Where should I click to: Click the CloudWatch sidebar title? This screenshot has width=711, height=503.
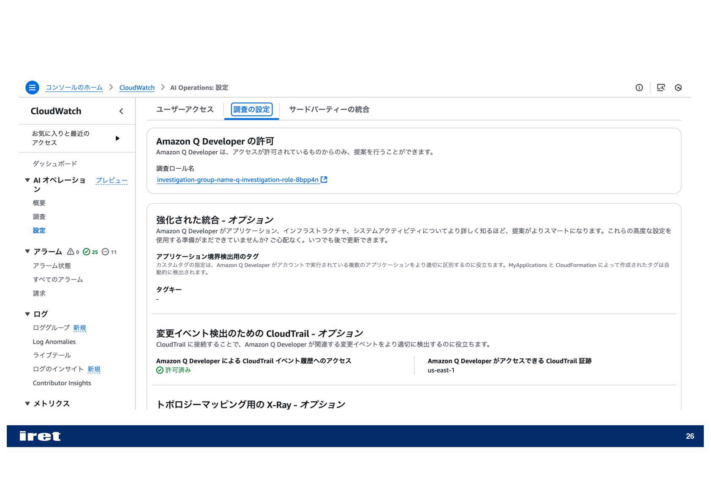[56, 111]
